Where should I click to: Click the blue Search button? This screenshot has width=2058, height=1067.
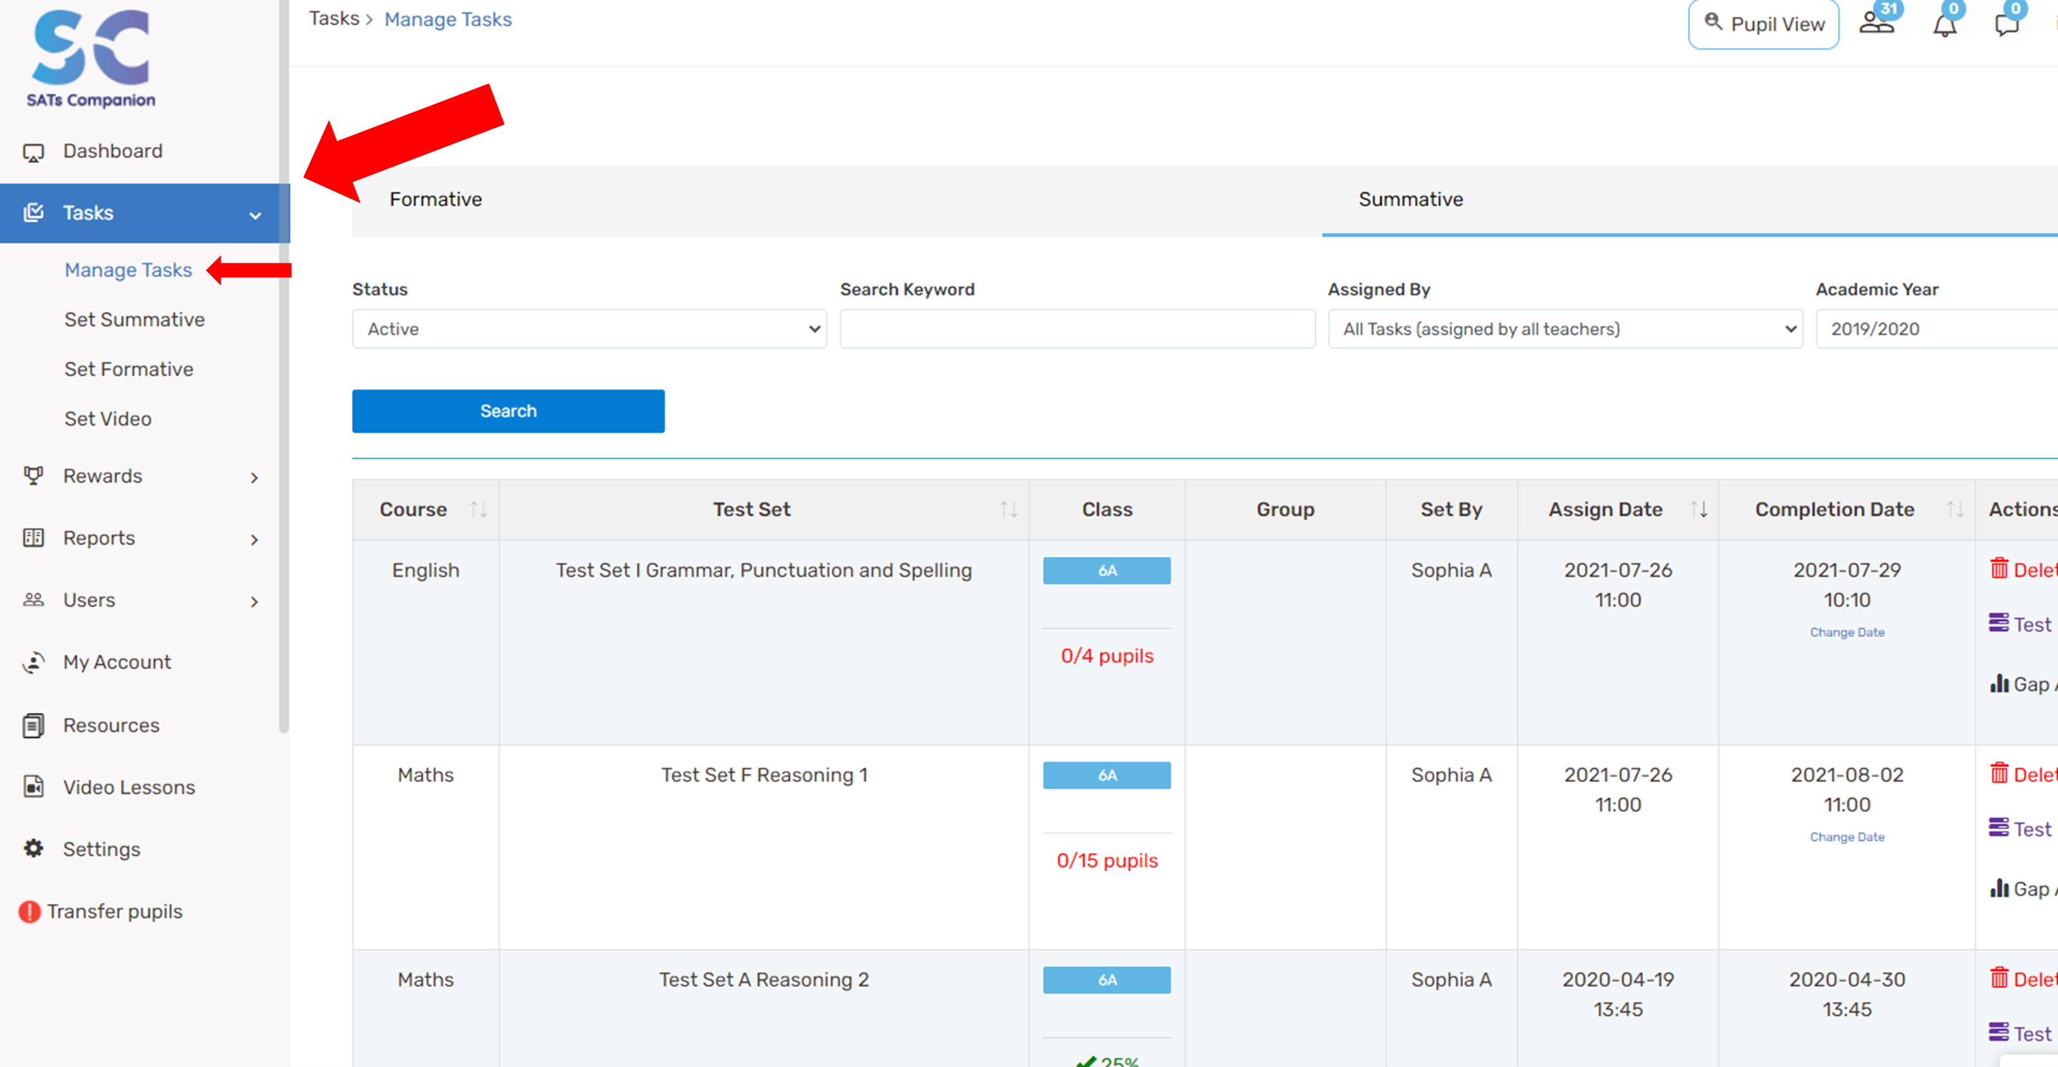coord(508,411)
